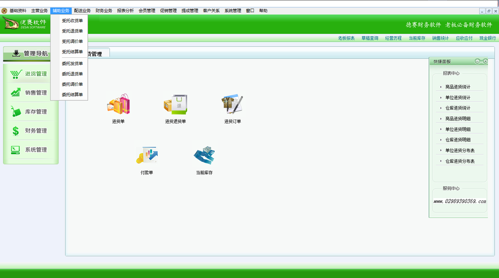The width and height of the screenshot is (499, 278).
Task: Open 仓库进货分布表 report
Action: pos(460,161)
